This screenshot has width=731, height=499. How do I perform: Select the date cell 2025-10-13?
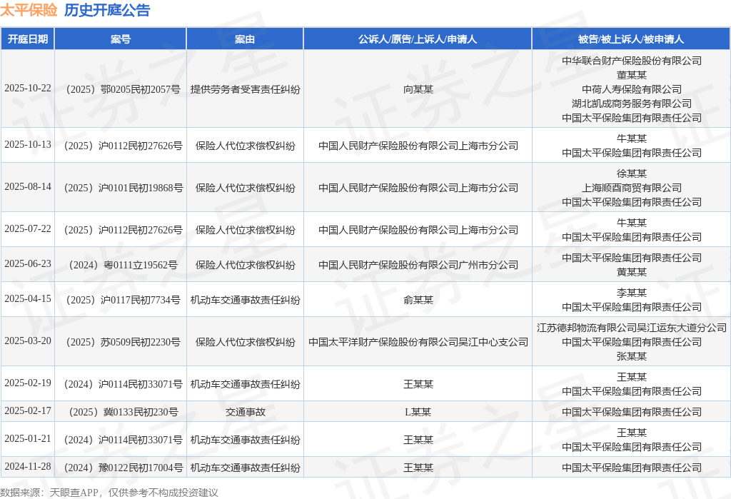click(x=28, y=145)
